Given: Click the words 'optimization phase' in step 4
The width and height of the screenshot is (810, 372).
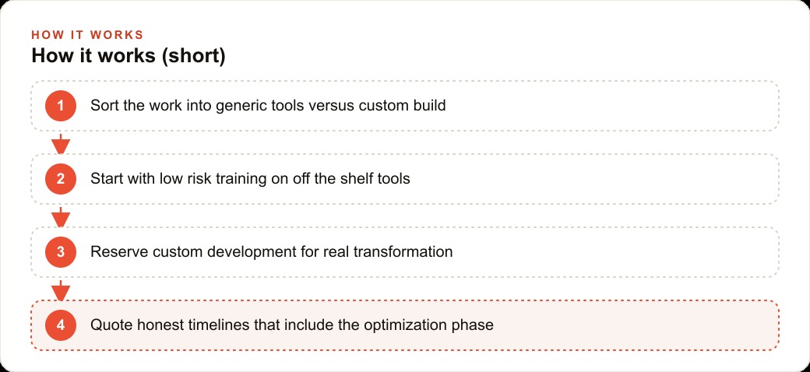Looking at the screenshot, I should tap(429, 325).
